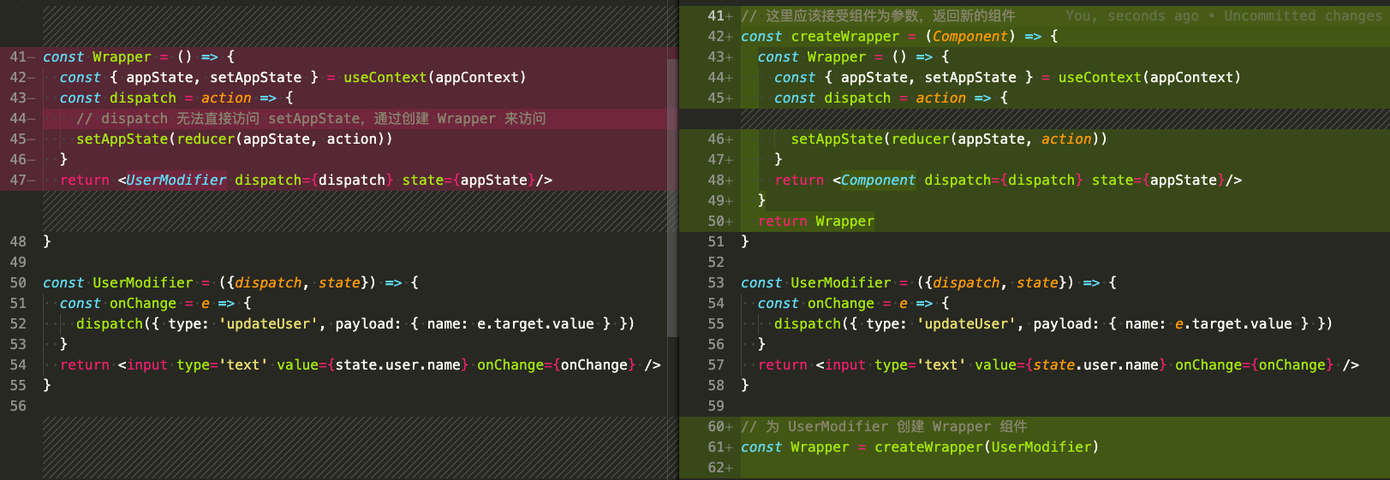Click removed line number 41 in left pane
This screenshot has height=480, width=1390.
[19, 57]
